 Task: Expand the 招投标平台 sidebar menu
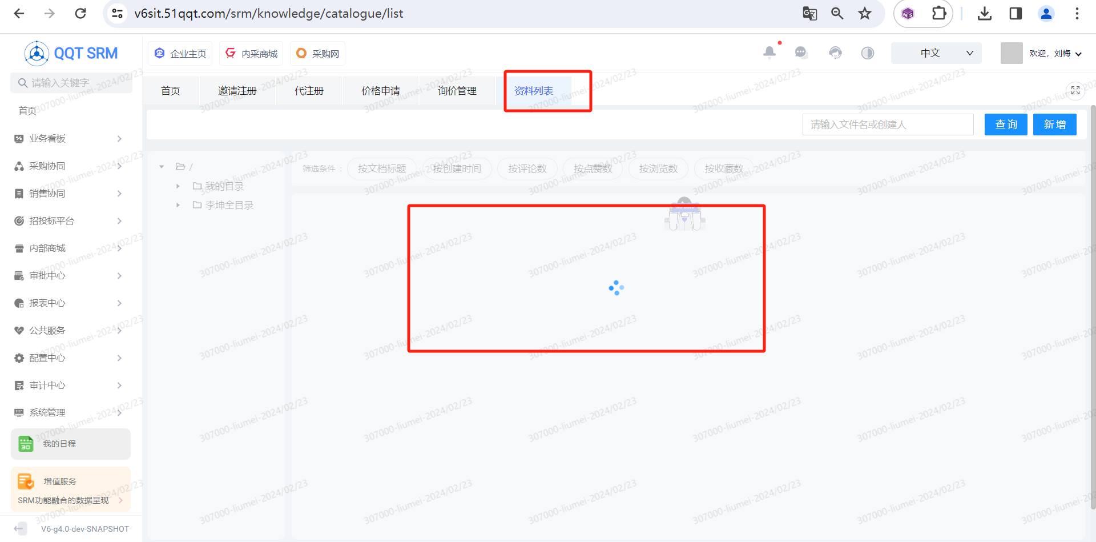click(x=71, y=221)
